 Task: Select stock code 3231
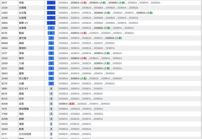click(x=4, y=68)
